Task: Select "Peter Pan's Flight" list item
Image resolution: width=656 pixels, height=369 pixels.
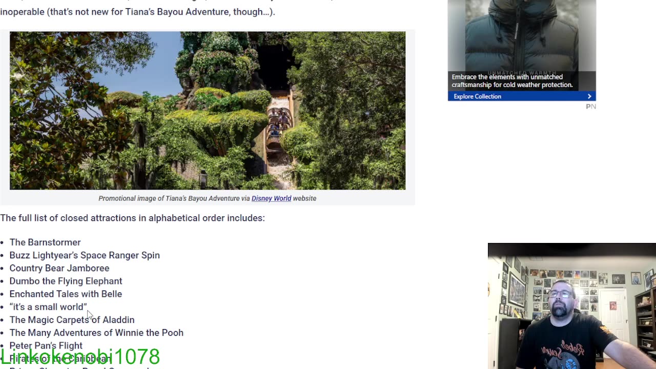Action: point(46,345)
